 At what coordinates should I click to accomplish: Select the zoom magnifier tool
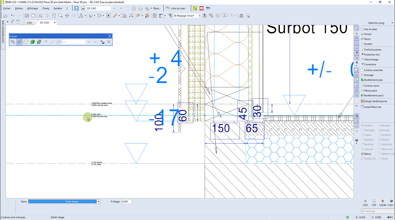click(x=60, y=15)
